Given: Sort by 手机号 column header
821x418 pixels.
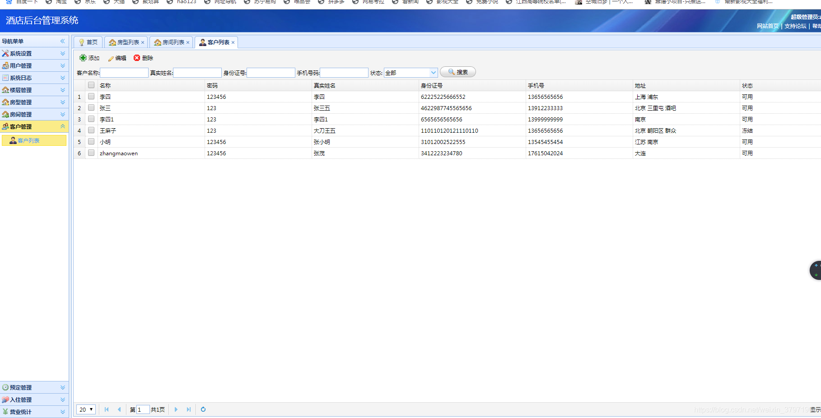Looking at the screenshot, I should tap(579, 85).
